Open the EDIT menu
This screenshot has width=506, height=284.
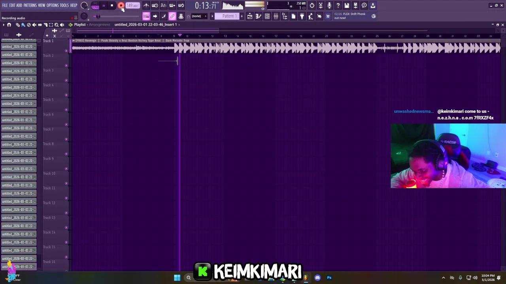(x=12, y=6)
